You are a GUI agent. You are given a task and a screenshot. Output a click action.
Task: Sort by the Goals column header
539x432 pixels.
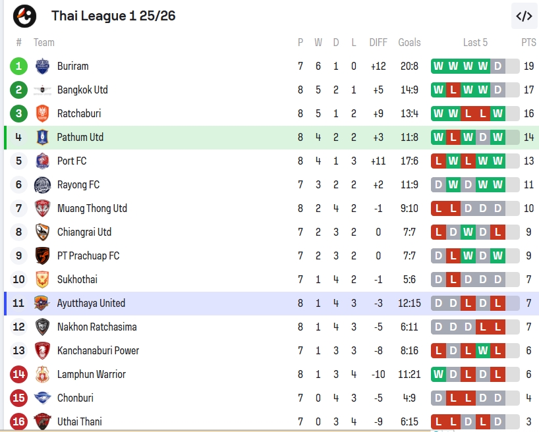click(409, 42)
